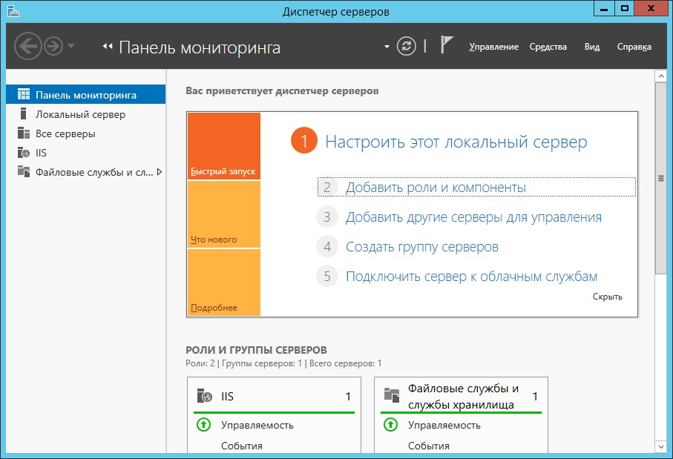The image size is (673, 459).
Task: Select the Что нового tile
Action: click(223, 214)
